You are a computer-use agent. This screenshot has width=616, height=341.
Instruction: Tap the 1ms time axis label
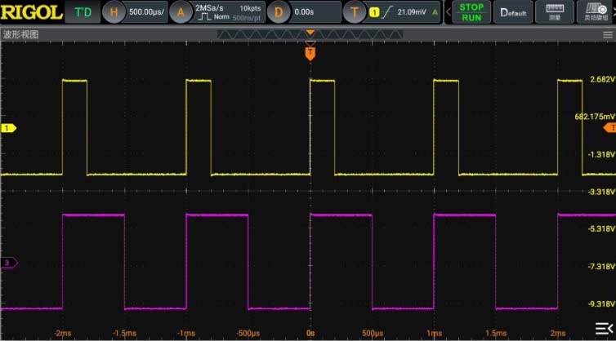(434, 333)
